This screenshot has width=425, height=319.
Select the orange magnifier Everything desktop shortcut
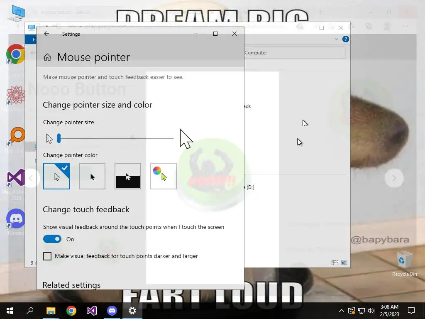pyautogui.click(x=15, y=136)
